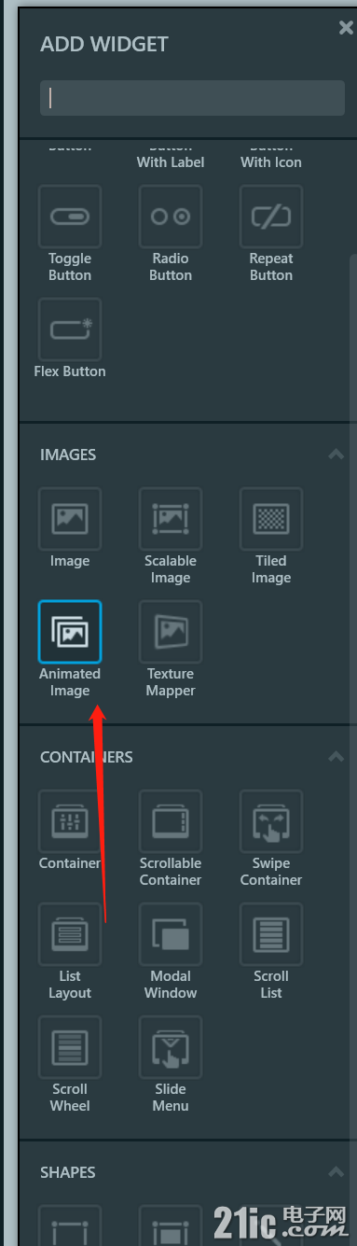Screen dimensions: 357x1246
Task: Collapse the CONTAINERS section
Action: point(336,757)
